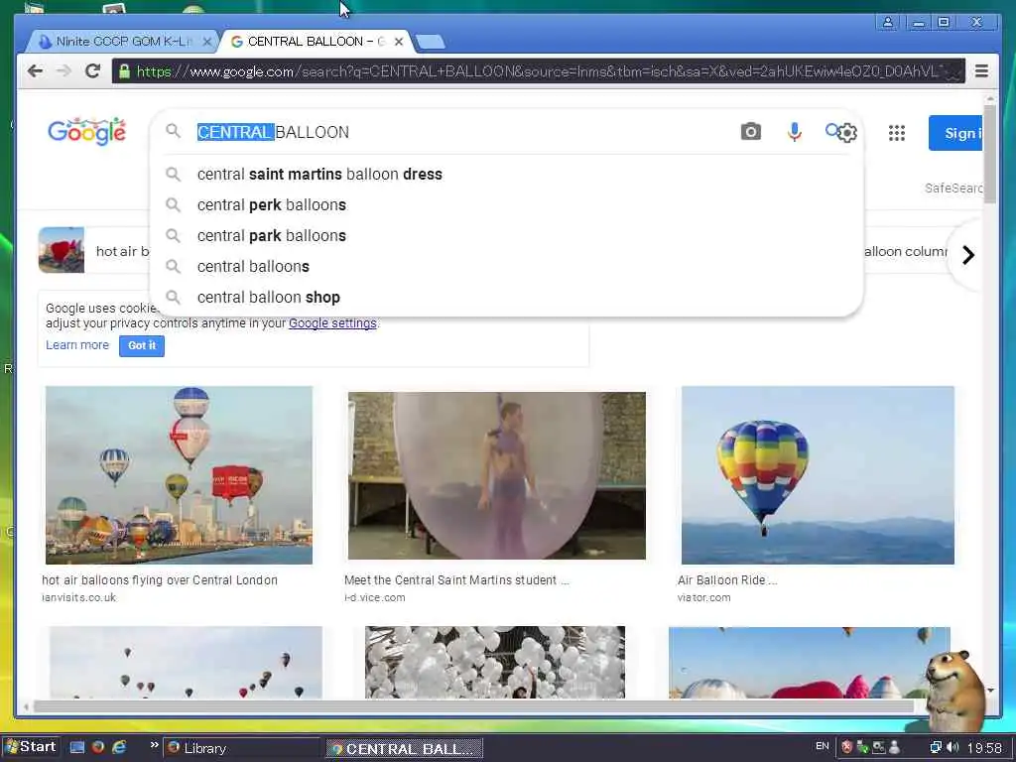Choose suggestion central balloons
This screenshot has width=1016, height=762.
pyautogui.click(x=507, y=266)
